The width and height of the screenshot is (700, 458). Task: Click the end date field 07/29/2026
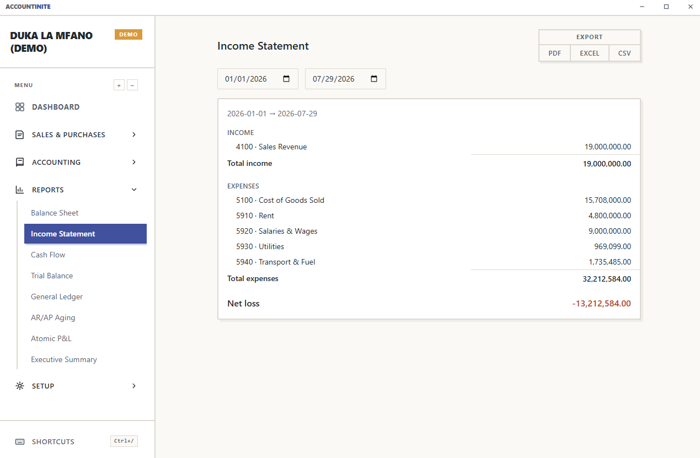point(345,79)
